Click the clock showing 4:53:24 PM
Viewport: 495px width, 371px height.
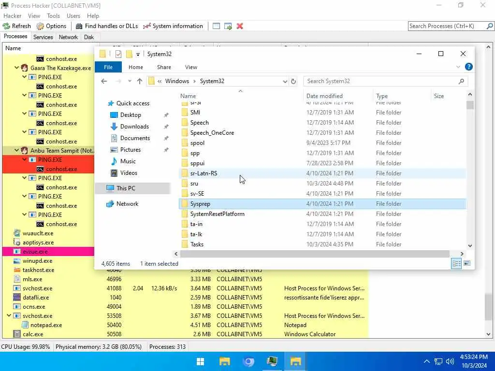[474, 357]
